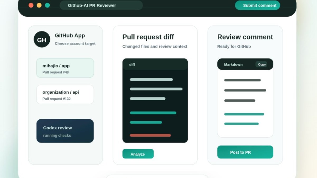Click the green maximize window dot
Viewport: 317px width, 178px height.
click(47, 5)
